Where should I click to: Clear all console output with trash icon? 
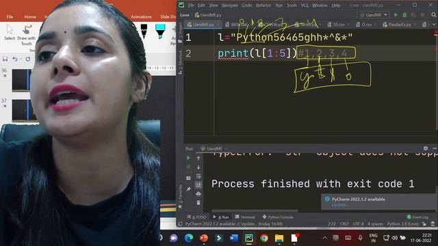198,202
